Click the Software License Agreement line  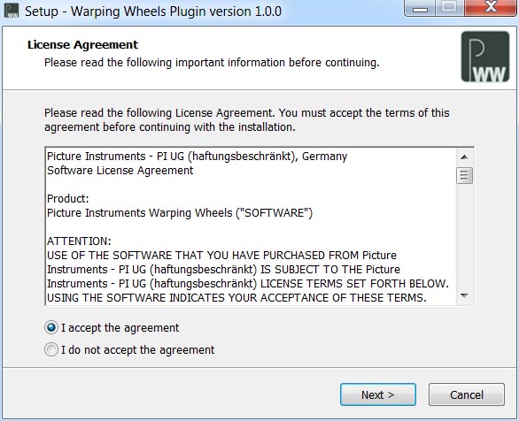[x=120, y=171]
